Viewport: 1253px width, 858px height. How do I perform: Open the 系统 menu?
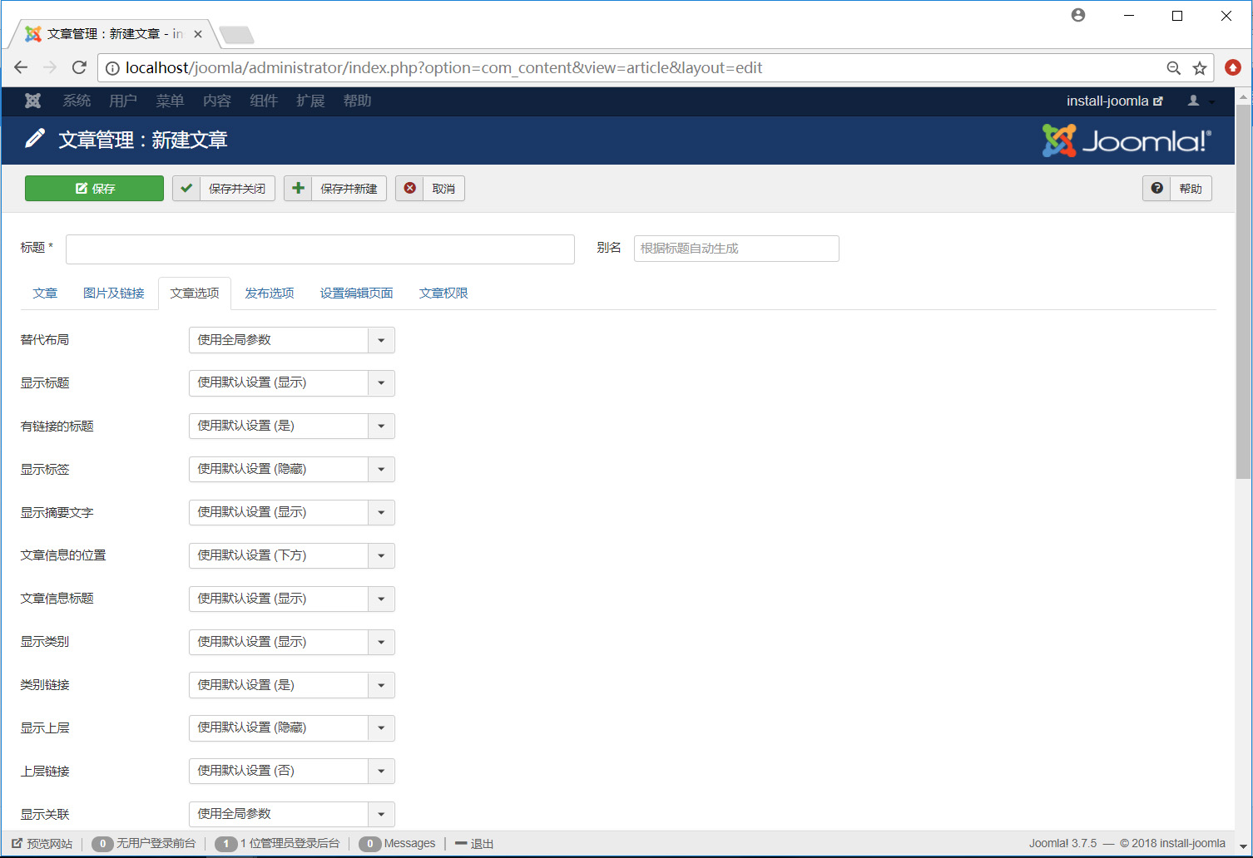pos(77,101)
